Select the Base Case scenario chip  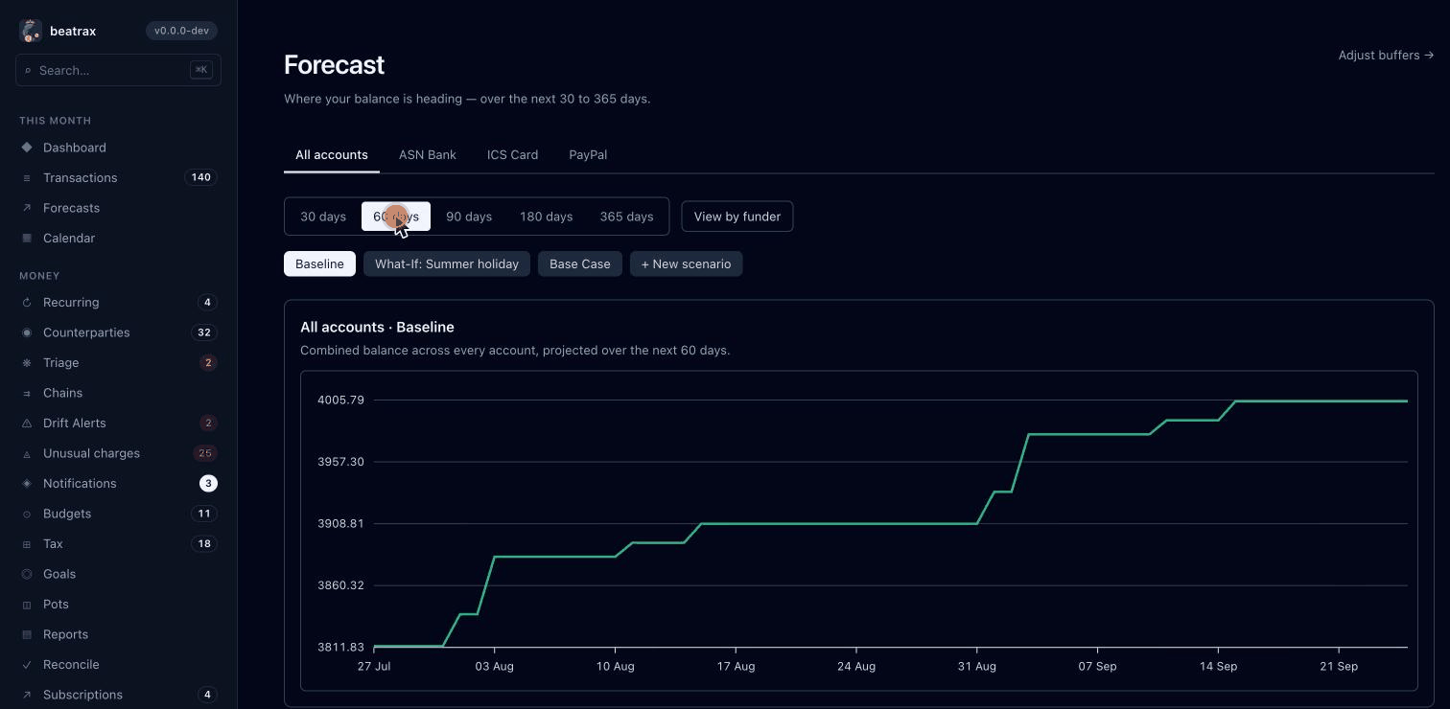[x=580, y=263]
